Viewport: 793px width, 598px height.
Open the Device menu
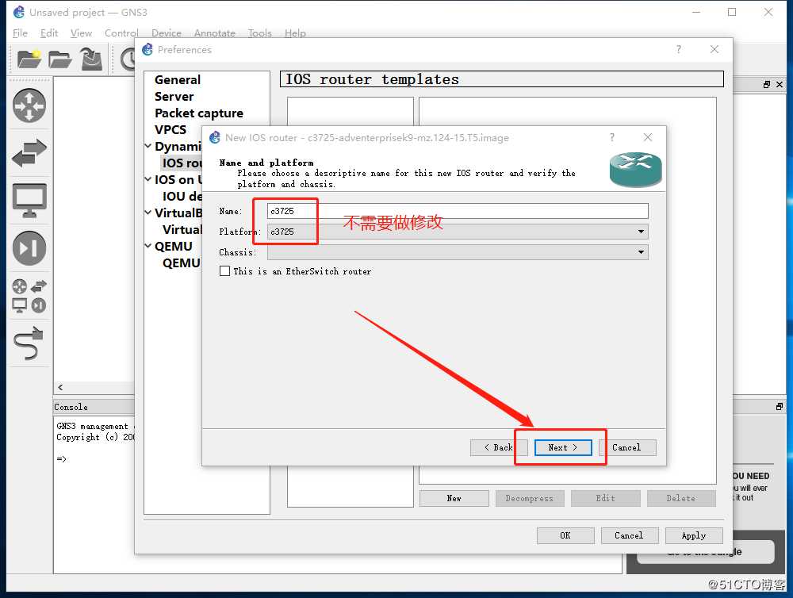167,33
